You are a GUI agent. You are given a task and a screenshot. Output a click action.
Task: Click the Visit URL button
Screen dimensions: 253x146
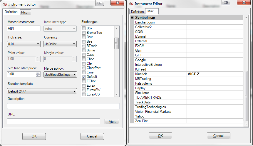(x=112, y=122)
